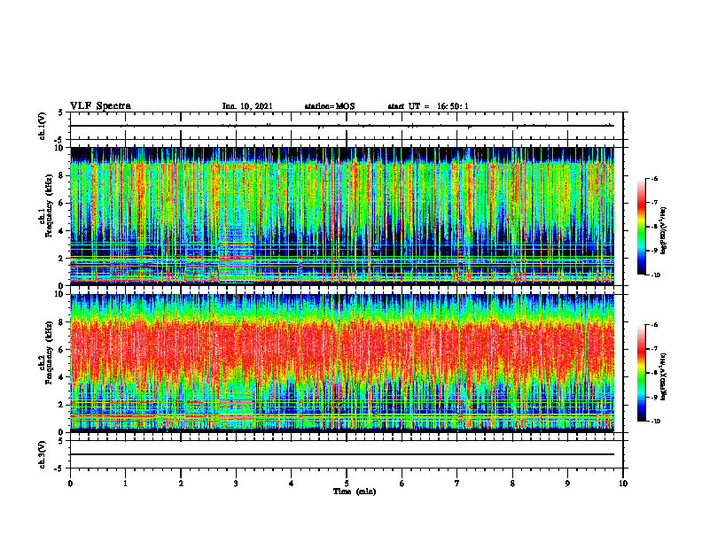
Task: Click the ch.3 voltage flat trace line
Action: pos(342,454)
